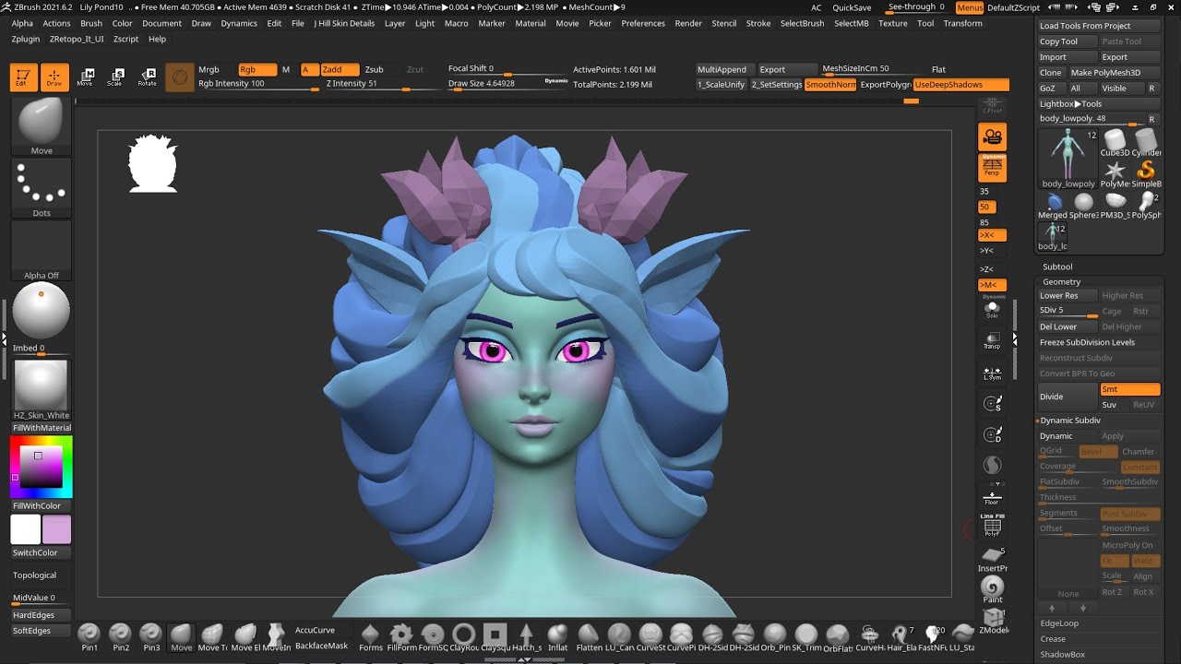The image size is (1181, 664).
Task: Select the ClaySquare brush icon
Action: (x=495, y=636)
